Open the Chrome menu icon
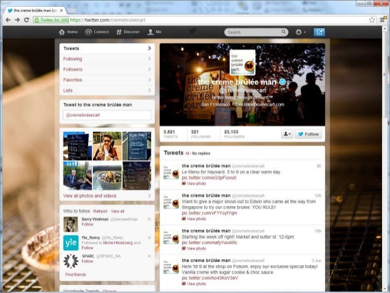 [x=383, y=20]
